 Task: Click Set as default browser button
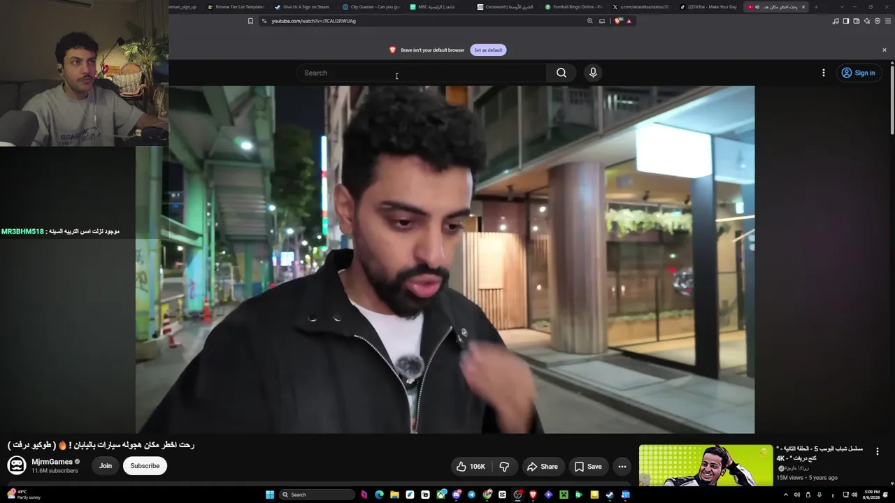(x=488, y=50)
